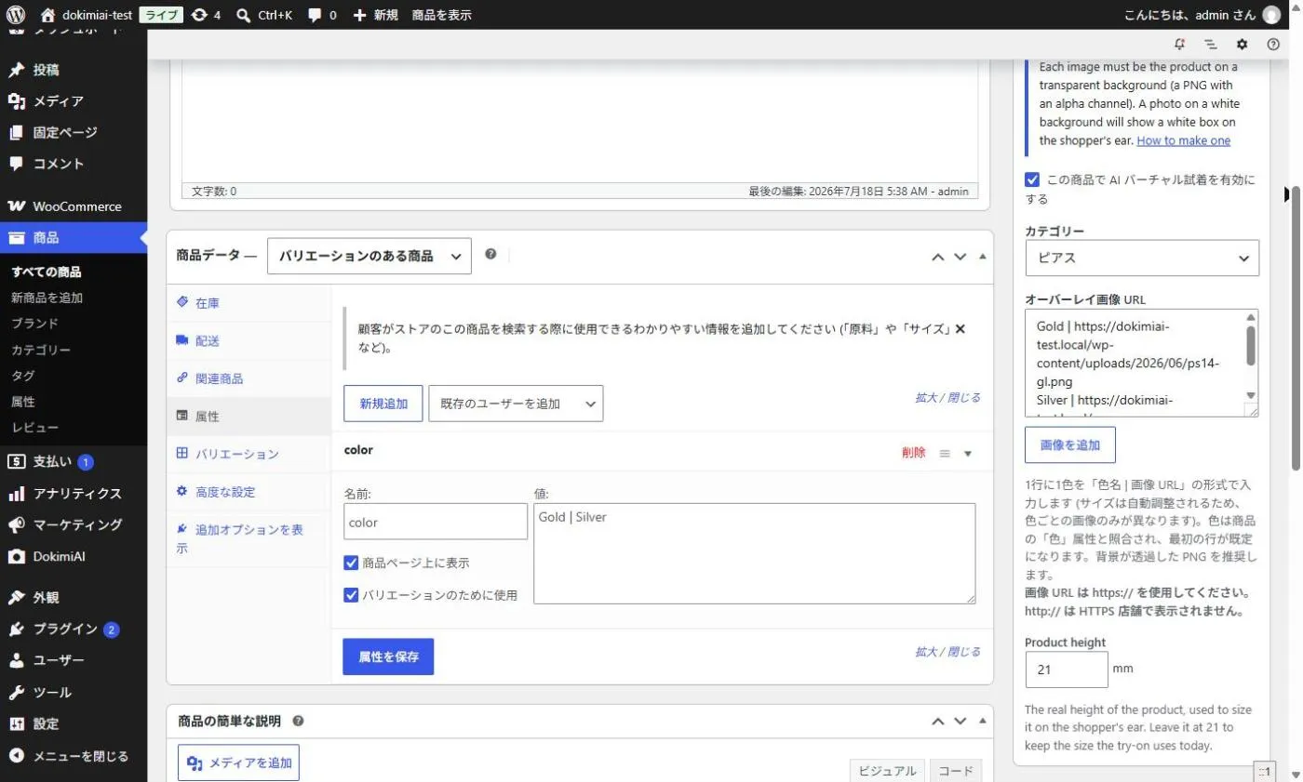
Task: Open DokimiAI in the sidebar menu
Action: click(x=74, y=556)
